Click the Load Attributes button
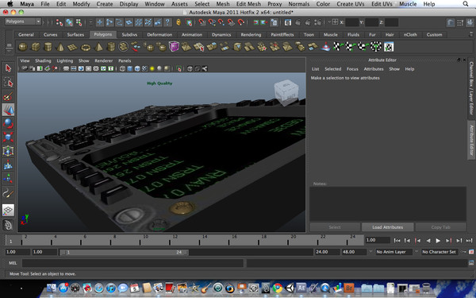This screenshot has width=476, height=298. 388,227
